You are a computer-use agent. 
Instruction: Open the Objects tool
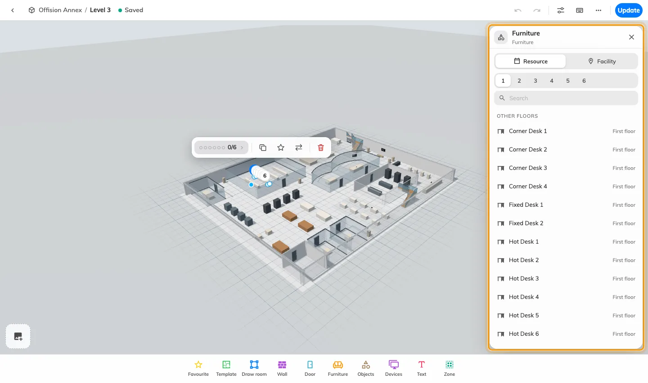coord(366,368)
